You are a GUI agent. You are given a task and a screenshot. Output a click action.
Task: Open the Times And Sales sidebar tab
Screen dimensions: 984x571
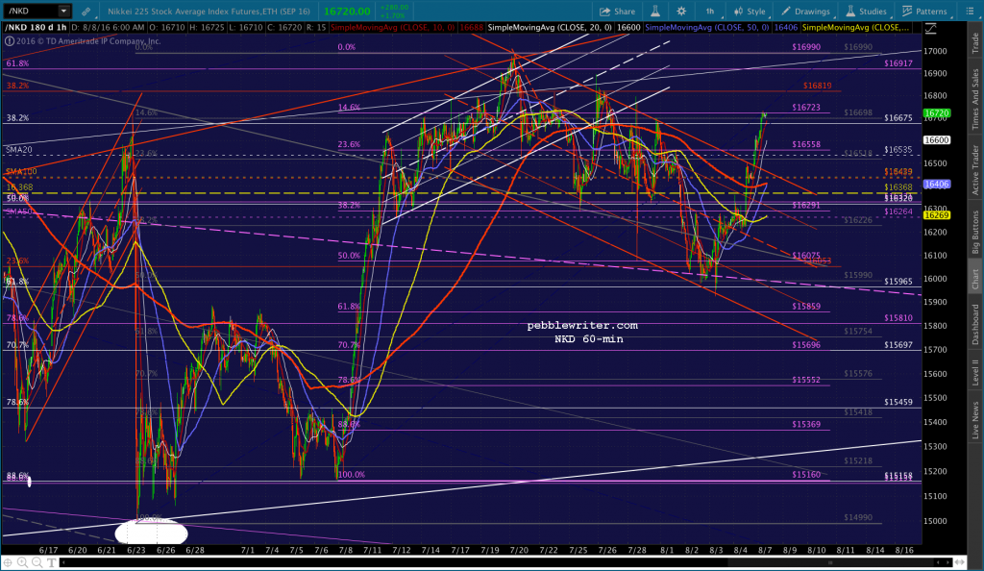pyautogui.click(x=975, y=99)
